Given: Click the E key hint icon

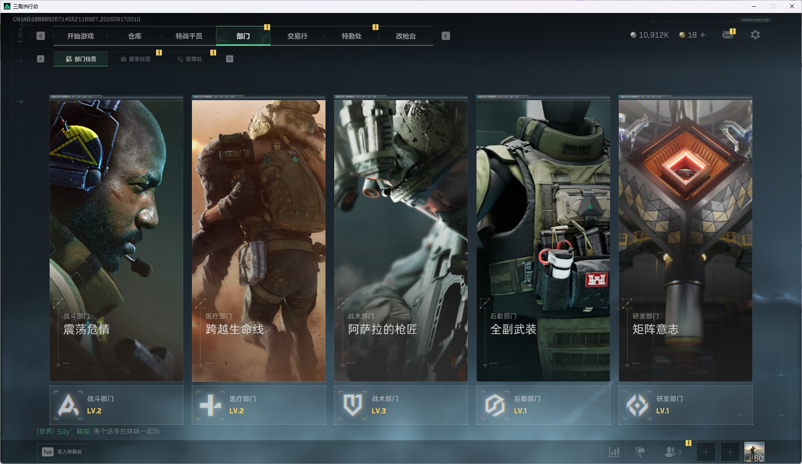Looking at the screenshot, I should (446, 36).
